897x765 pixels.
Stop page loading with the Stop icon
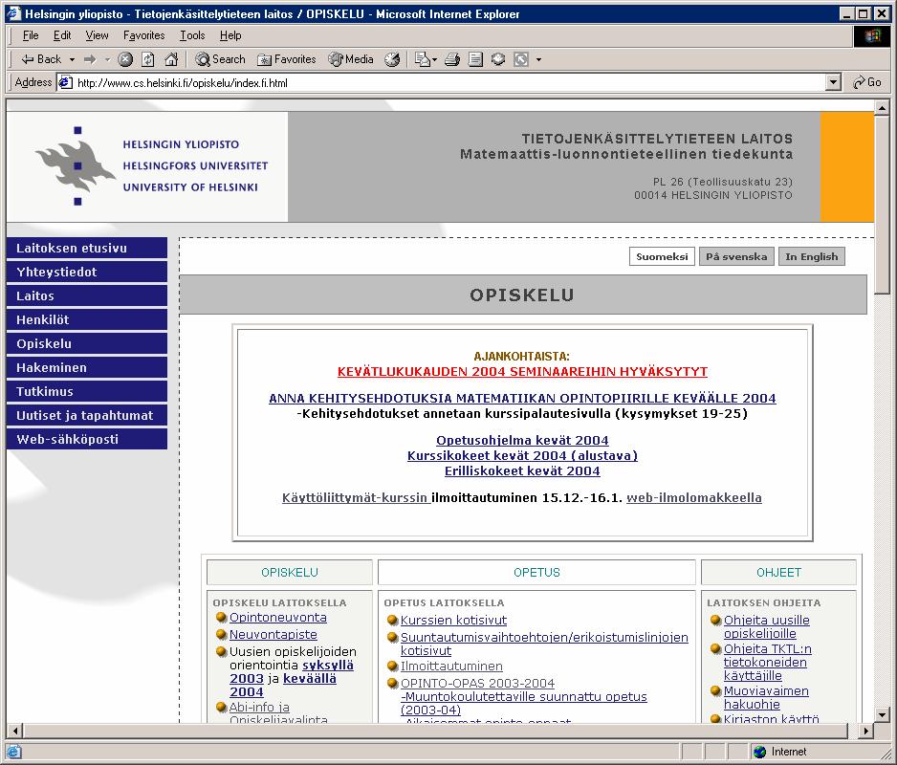(125, 59)
